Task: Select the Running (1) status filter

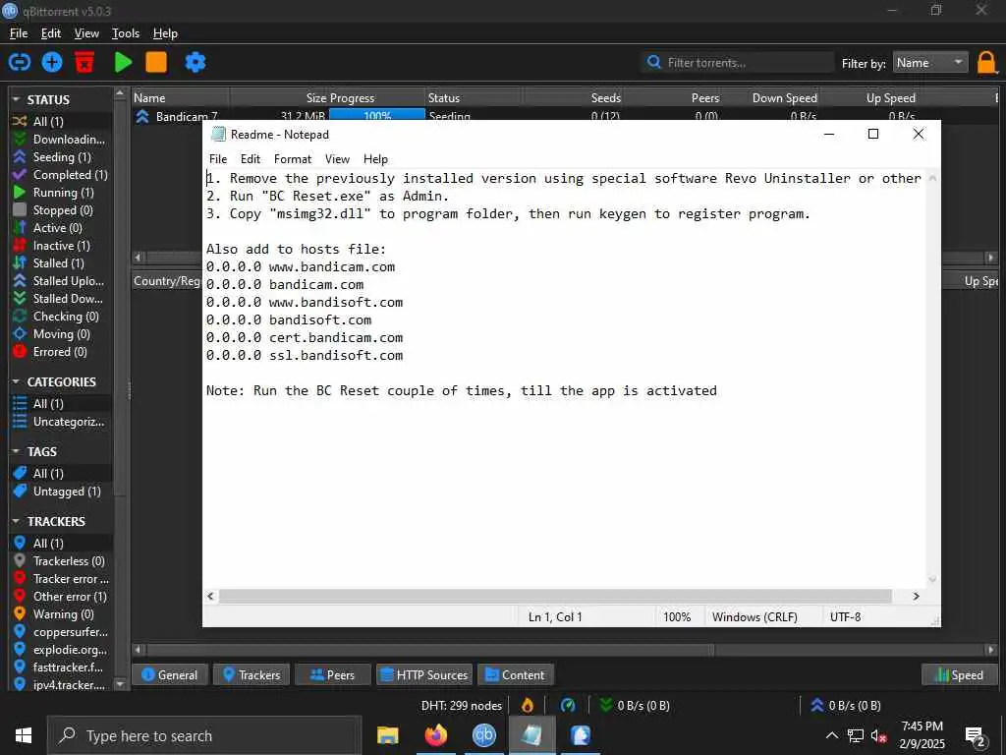Action: click(x=62, y=193)
